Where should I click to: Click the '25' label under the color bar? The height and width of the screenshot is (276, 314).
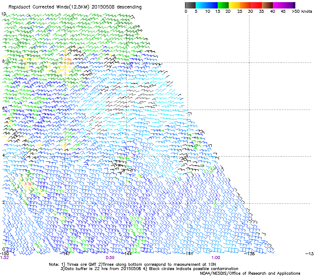(x=240, y=11)
